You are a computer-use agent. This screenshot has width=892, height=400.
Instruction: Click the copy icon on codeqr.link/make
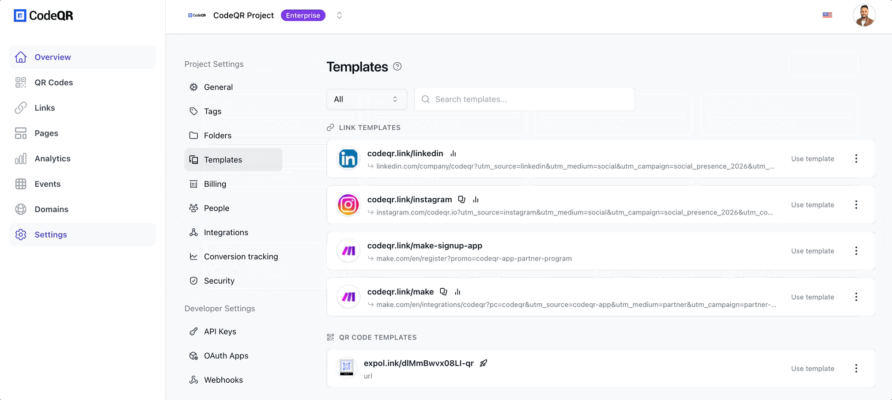(443, 292)
